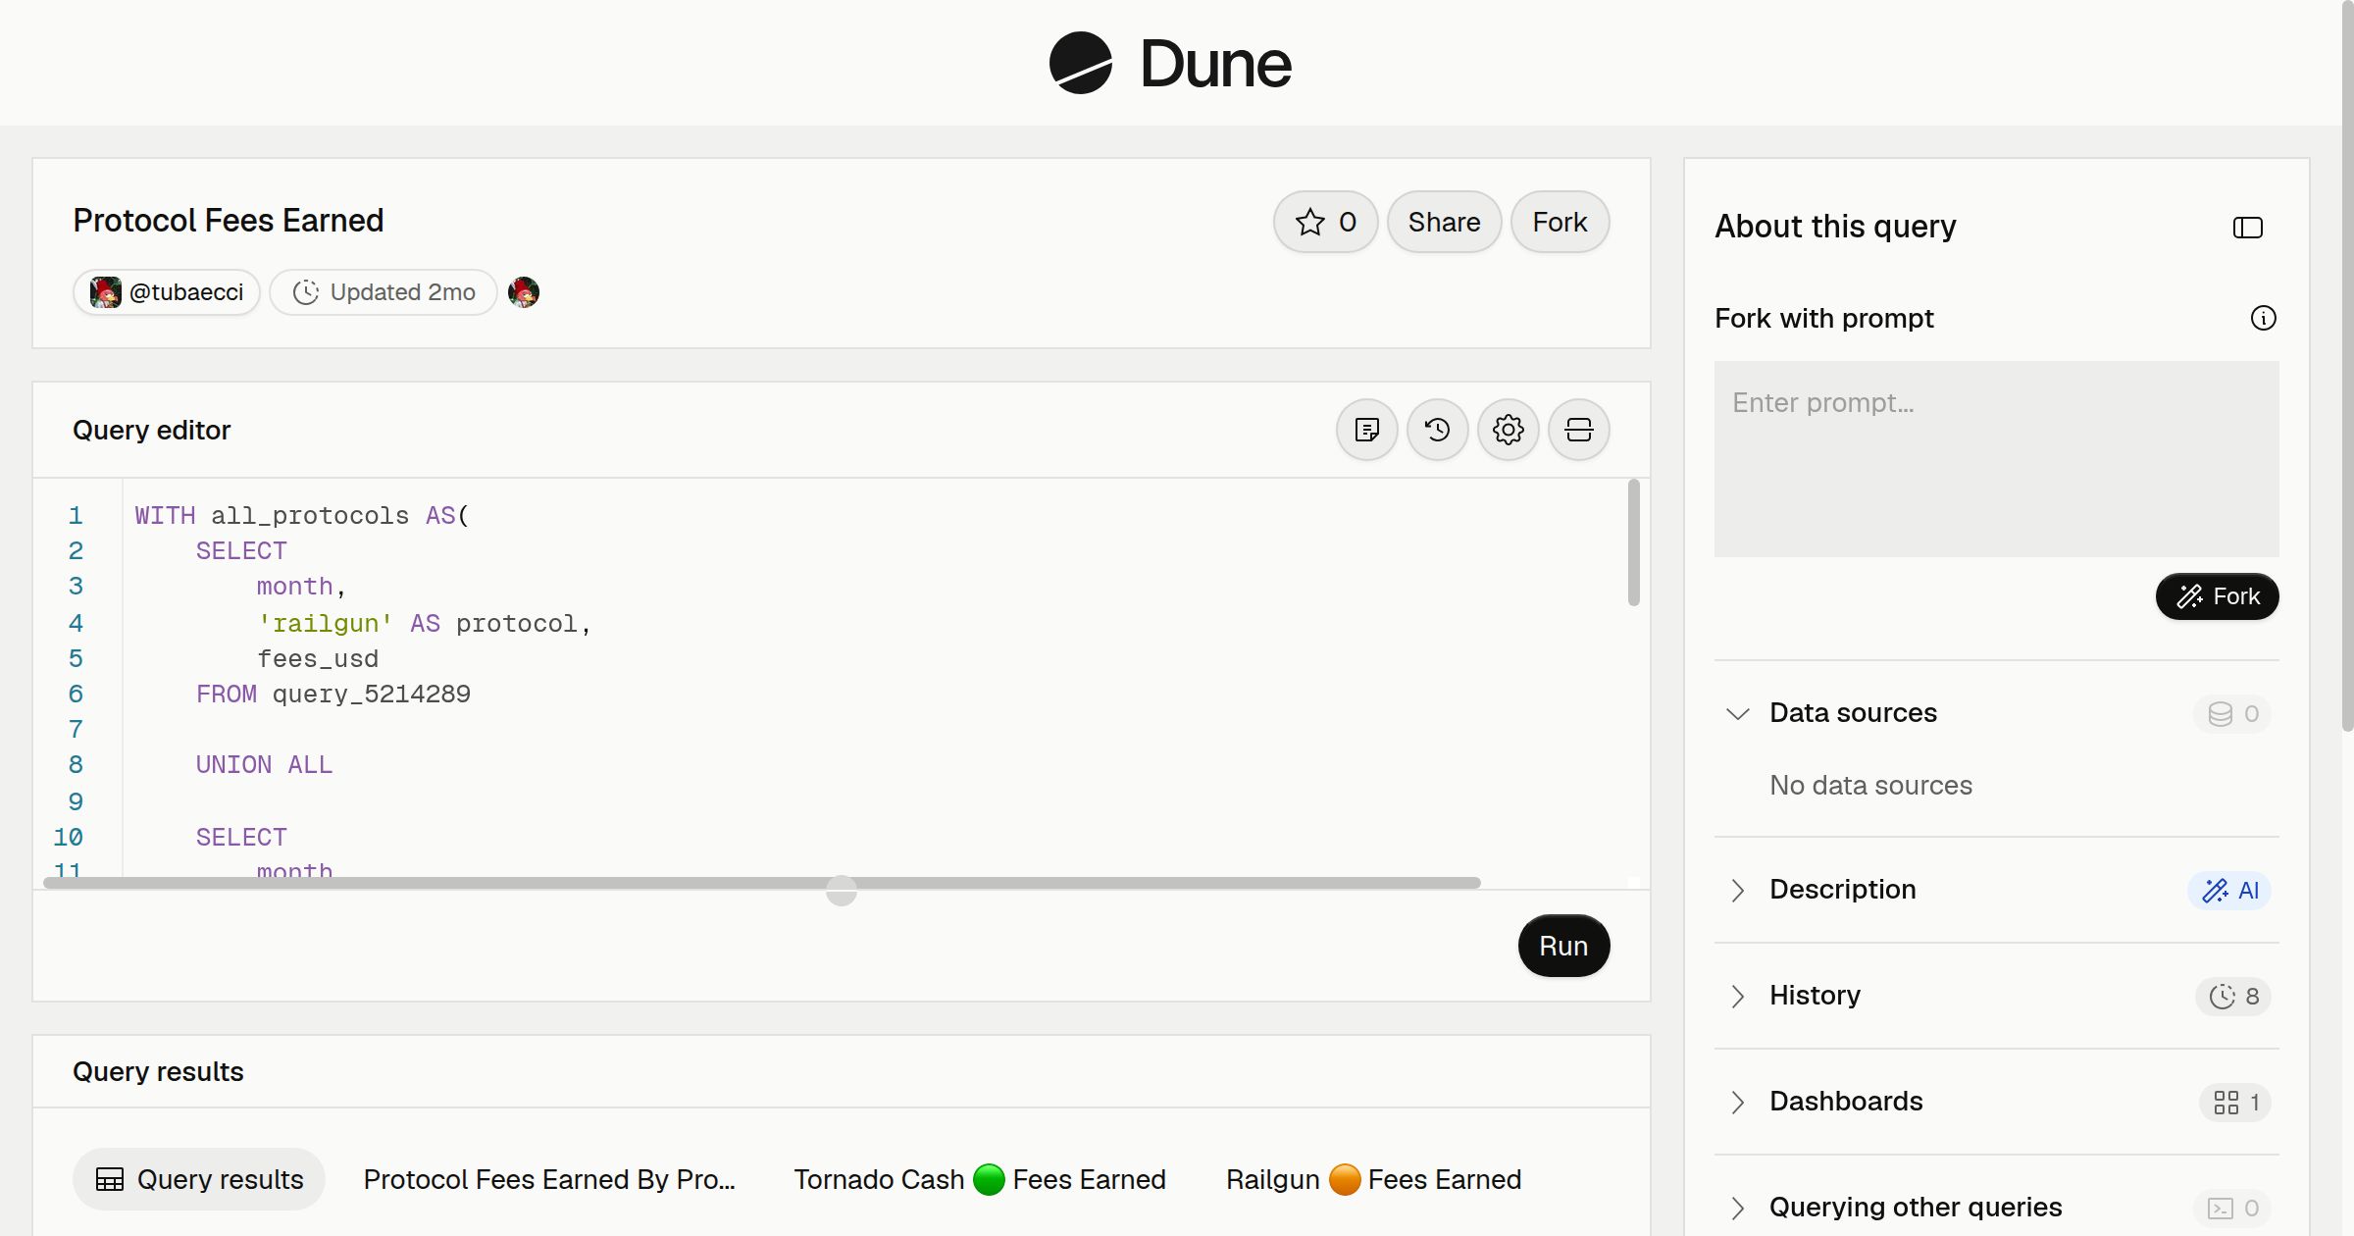2354x1236 pixels.
Task: Grab the editor resize handle circle
Action: pyautogui.click(x=842, y=891)
